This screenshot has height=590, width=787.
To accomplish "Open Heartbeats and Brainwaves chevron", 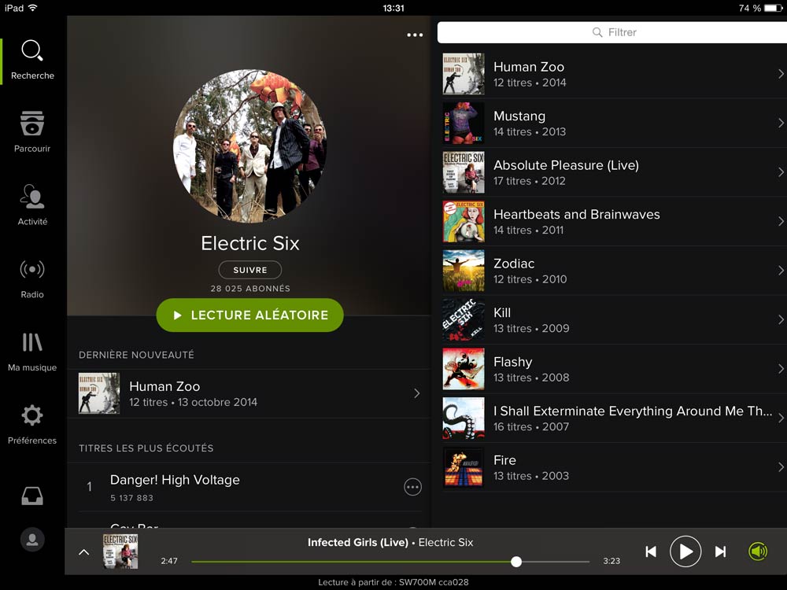I will pyautogui.click(x=781, y=221).
